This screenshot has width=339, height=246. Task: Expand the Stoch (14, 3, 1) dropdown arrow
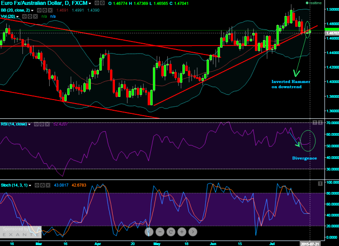(30, 185)
